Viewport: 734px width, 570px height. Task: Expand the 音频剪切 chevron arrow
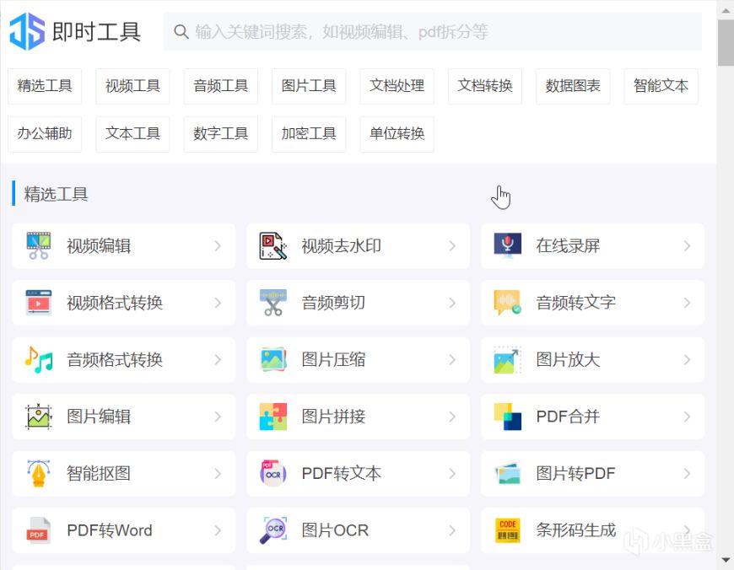coord(452,303)
